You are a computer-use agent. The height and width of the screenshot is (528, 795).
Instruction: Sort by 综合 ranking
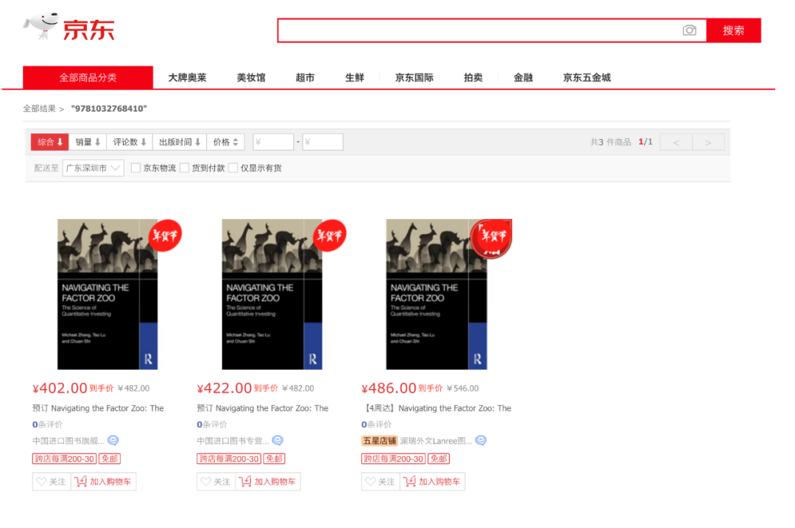50,142
